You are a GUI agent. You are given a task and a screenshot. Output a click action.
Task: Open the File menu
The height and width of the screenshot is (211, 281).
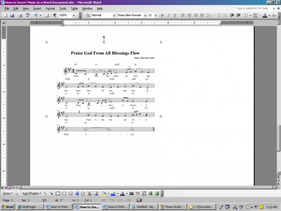tap(7, 9)
